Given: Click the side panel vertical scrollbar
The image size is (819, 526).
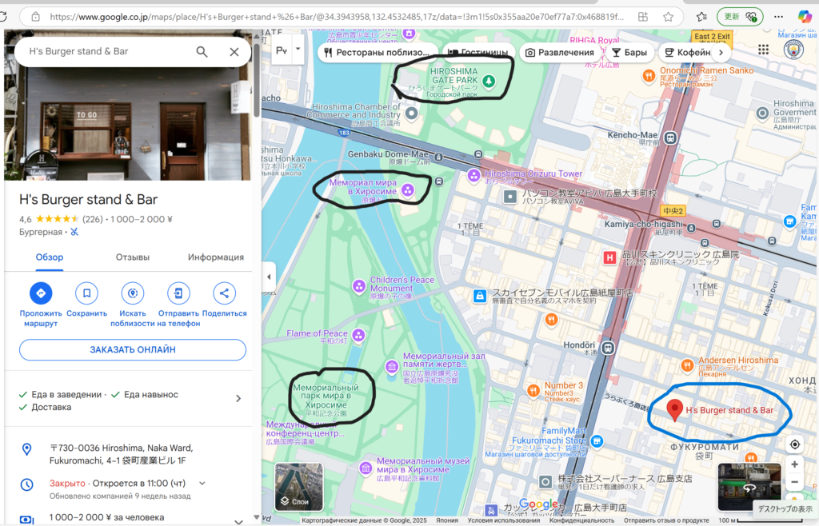Looking at the screenshot, I should (x=257, y=81).
